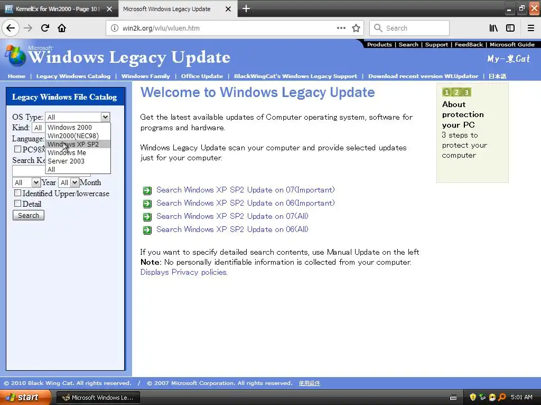Open the on-screen keyboard tray icon
541x405 pixels.
[x=453, y=398]
